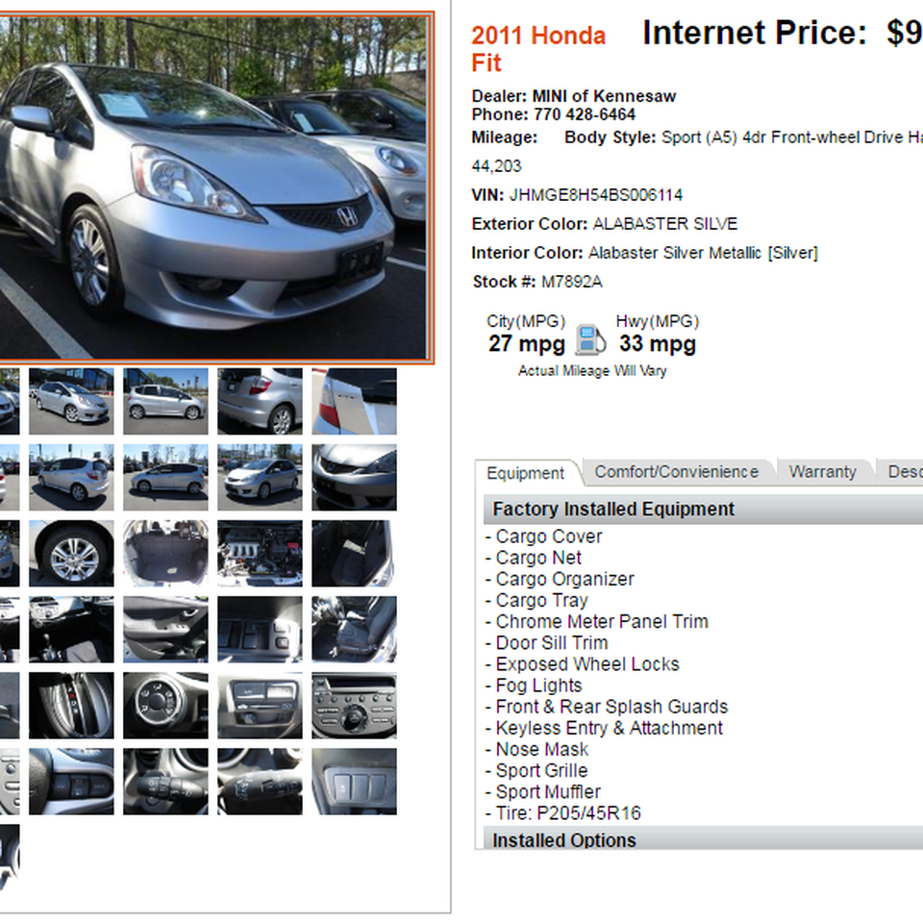
Task: Open the Comfort/Convenience tab
Action: (x=676, y=472)
